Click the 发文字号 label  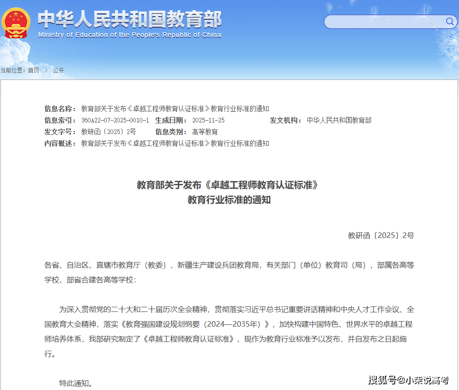click(x=60, y=132)
